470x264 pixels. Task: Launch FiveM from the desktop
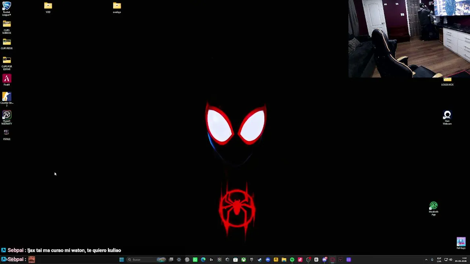7,80
